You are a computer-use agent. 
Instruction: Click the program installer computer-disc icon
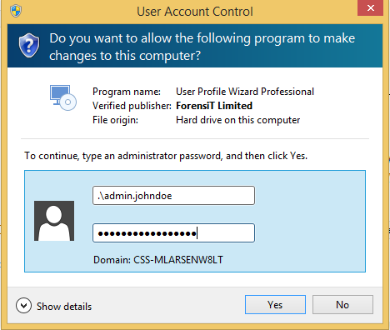pos(63,97)
